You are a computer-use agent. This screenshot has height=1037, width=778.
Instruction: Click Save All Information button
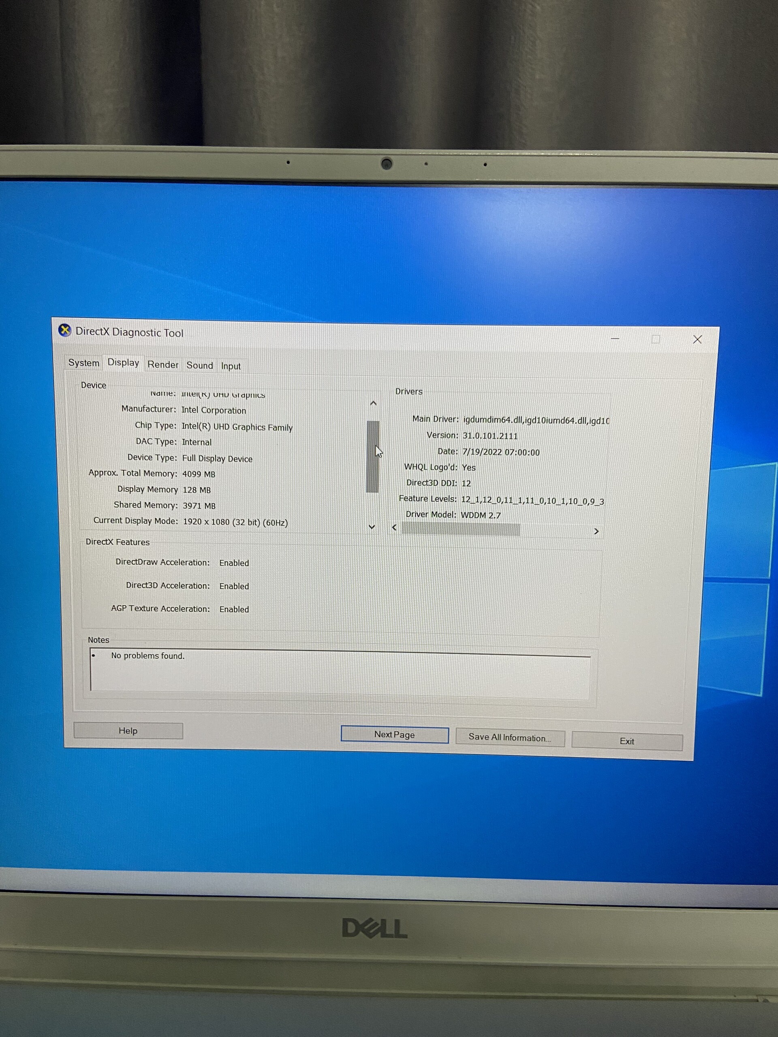(x=510, y=737)
